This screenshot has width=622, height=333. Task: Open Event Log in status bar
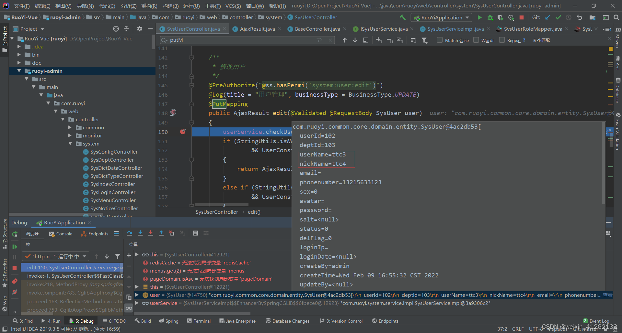(x=596, y=321)
